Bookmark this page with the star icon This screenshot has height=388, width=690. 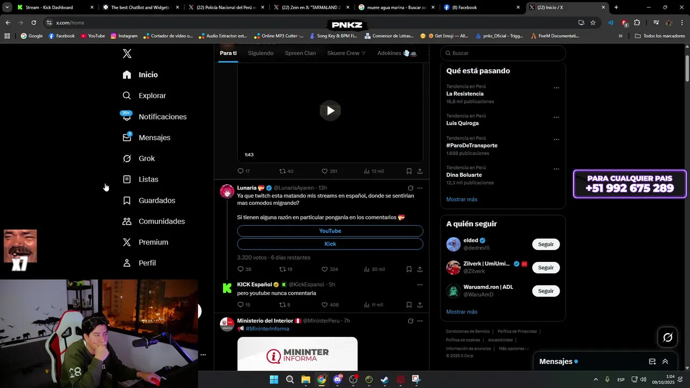coord(593,23)
